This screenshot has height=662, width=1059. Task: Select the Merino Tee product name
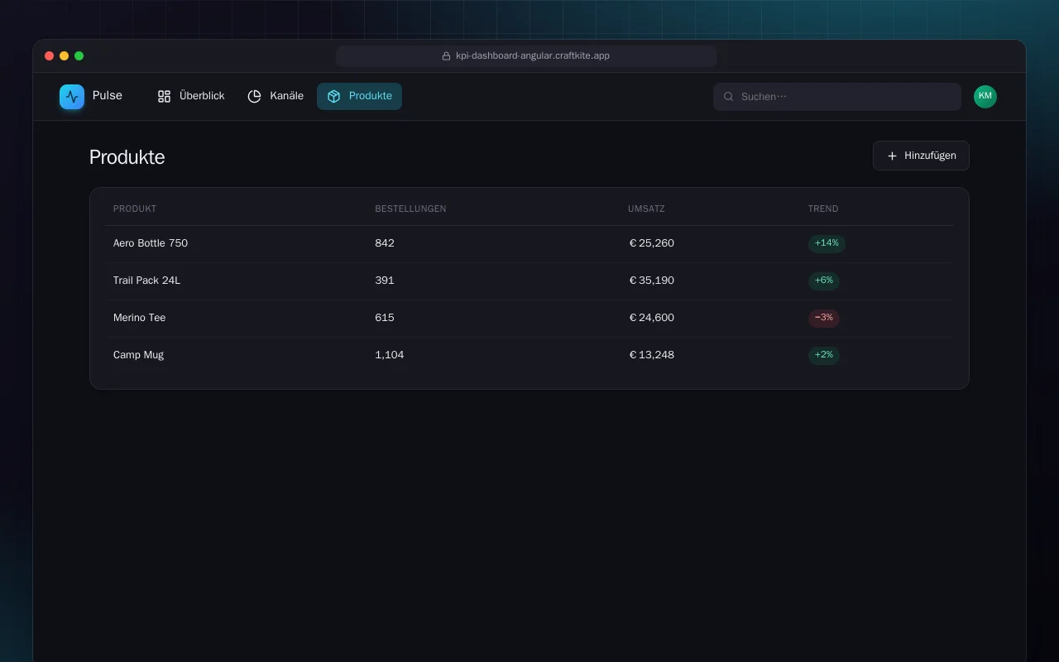(140, 318)
